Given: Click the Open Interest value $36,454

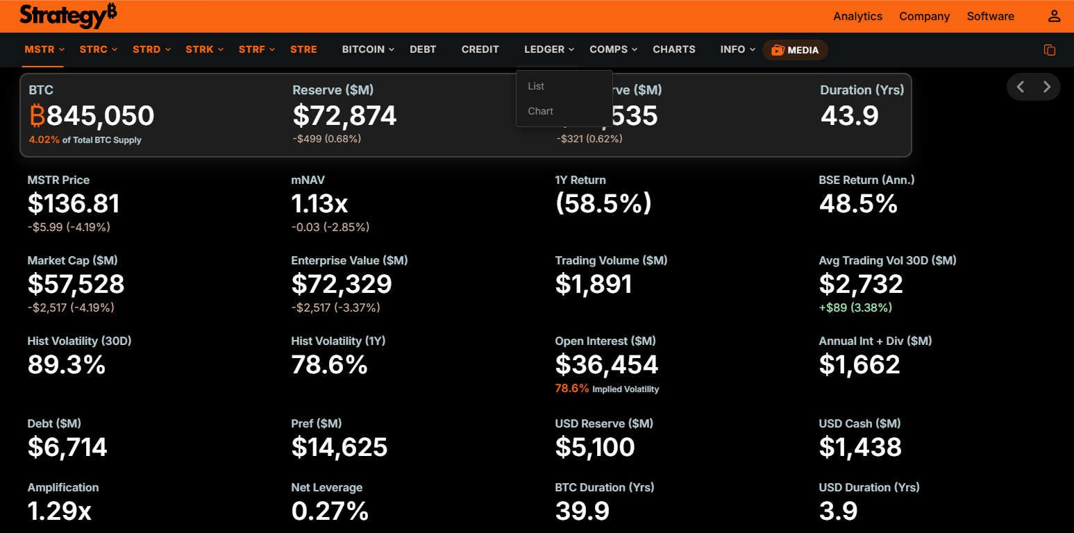Looking at the screenshot, I should pyautogui.click(x=607, y=364).
